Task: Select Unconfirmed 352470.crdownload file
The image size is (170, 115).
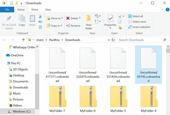Action: 88,65
